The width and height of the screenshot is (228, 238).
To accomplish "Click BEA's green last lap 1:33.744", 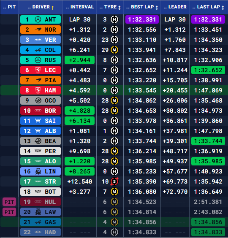I will [208, 141].
